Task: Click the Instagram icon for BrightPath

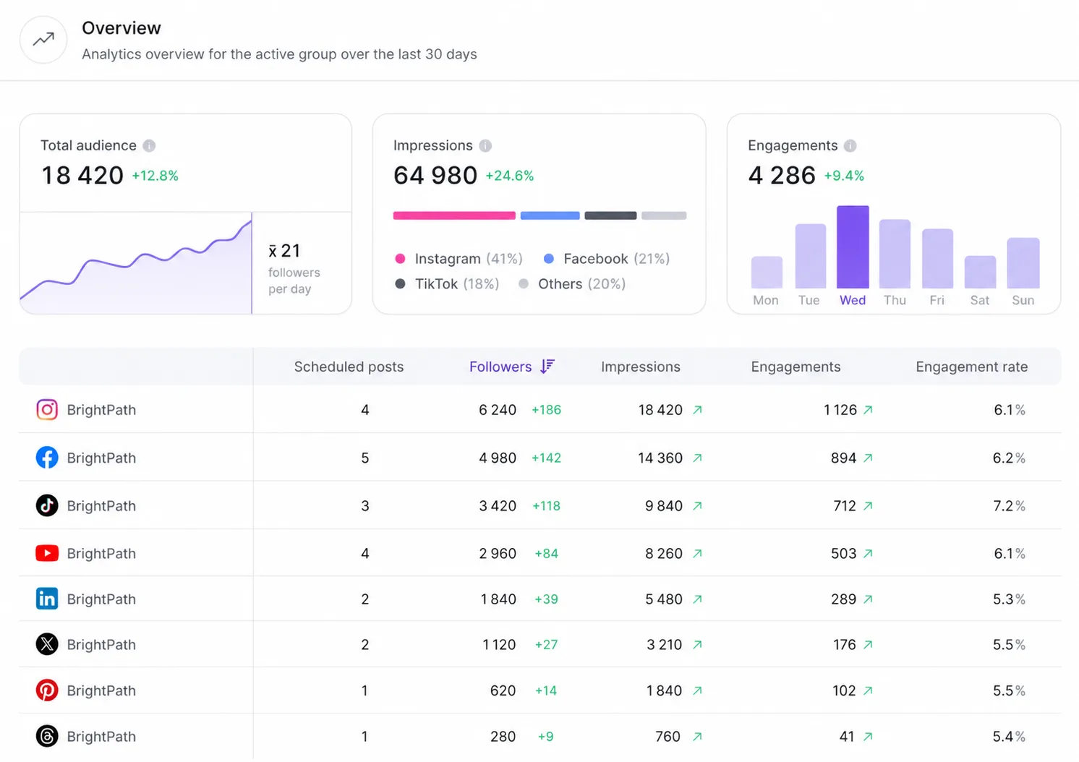Action: click(x=47, y=409)
